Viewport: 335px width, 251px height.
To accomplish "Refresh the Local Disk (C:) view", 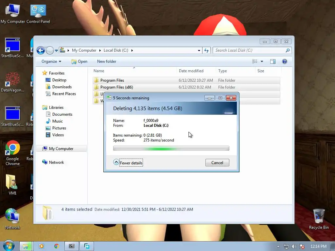I will tap(206, 50).
